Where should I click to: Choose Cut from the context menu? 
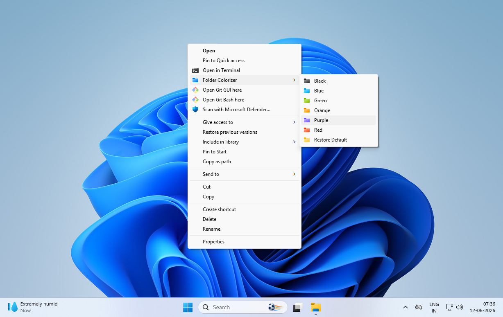coord(245,187)
